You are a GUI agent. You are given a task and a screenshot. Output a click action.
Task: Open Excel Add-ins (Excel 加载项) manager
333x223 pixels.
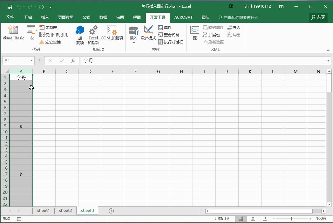click(93, 35)
